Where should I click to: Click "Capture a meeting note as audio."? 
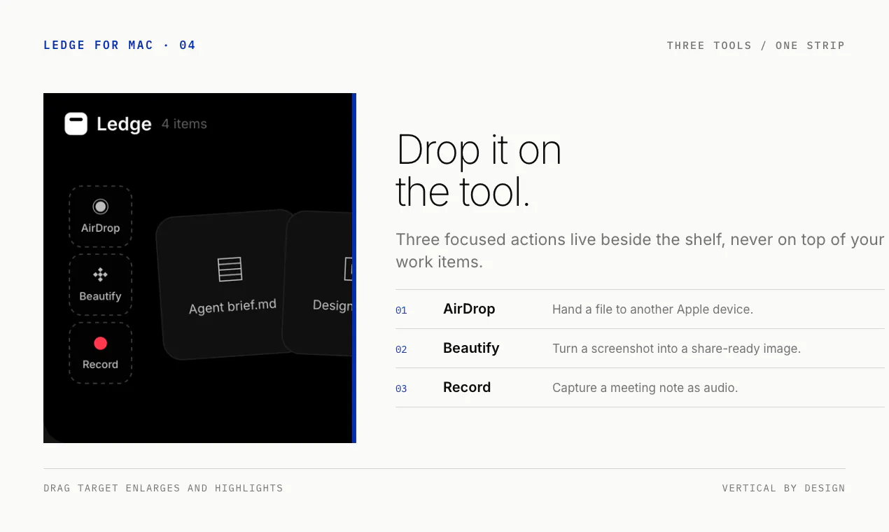tap(645, 388)
